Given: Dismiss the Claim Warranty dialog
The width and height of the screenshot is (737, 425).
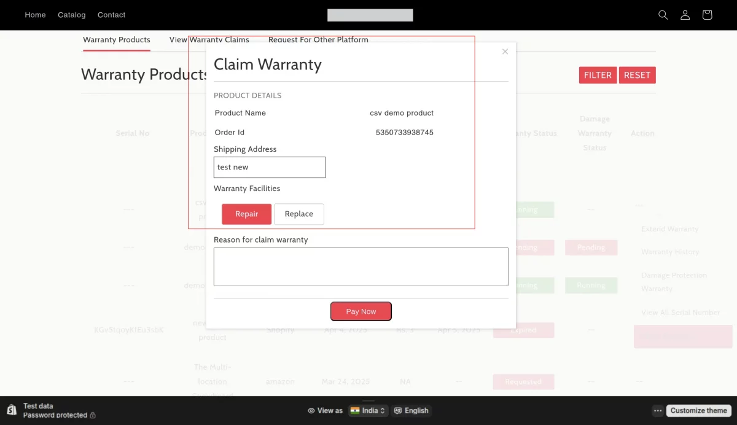Looking at the screenshot, I should tap(505, 52).
